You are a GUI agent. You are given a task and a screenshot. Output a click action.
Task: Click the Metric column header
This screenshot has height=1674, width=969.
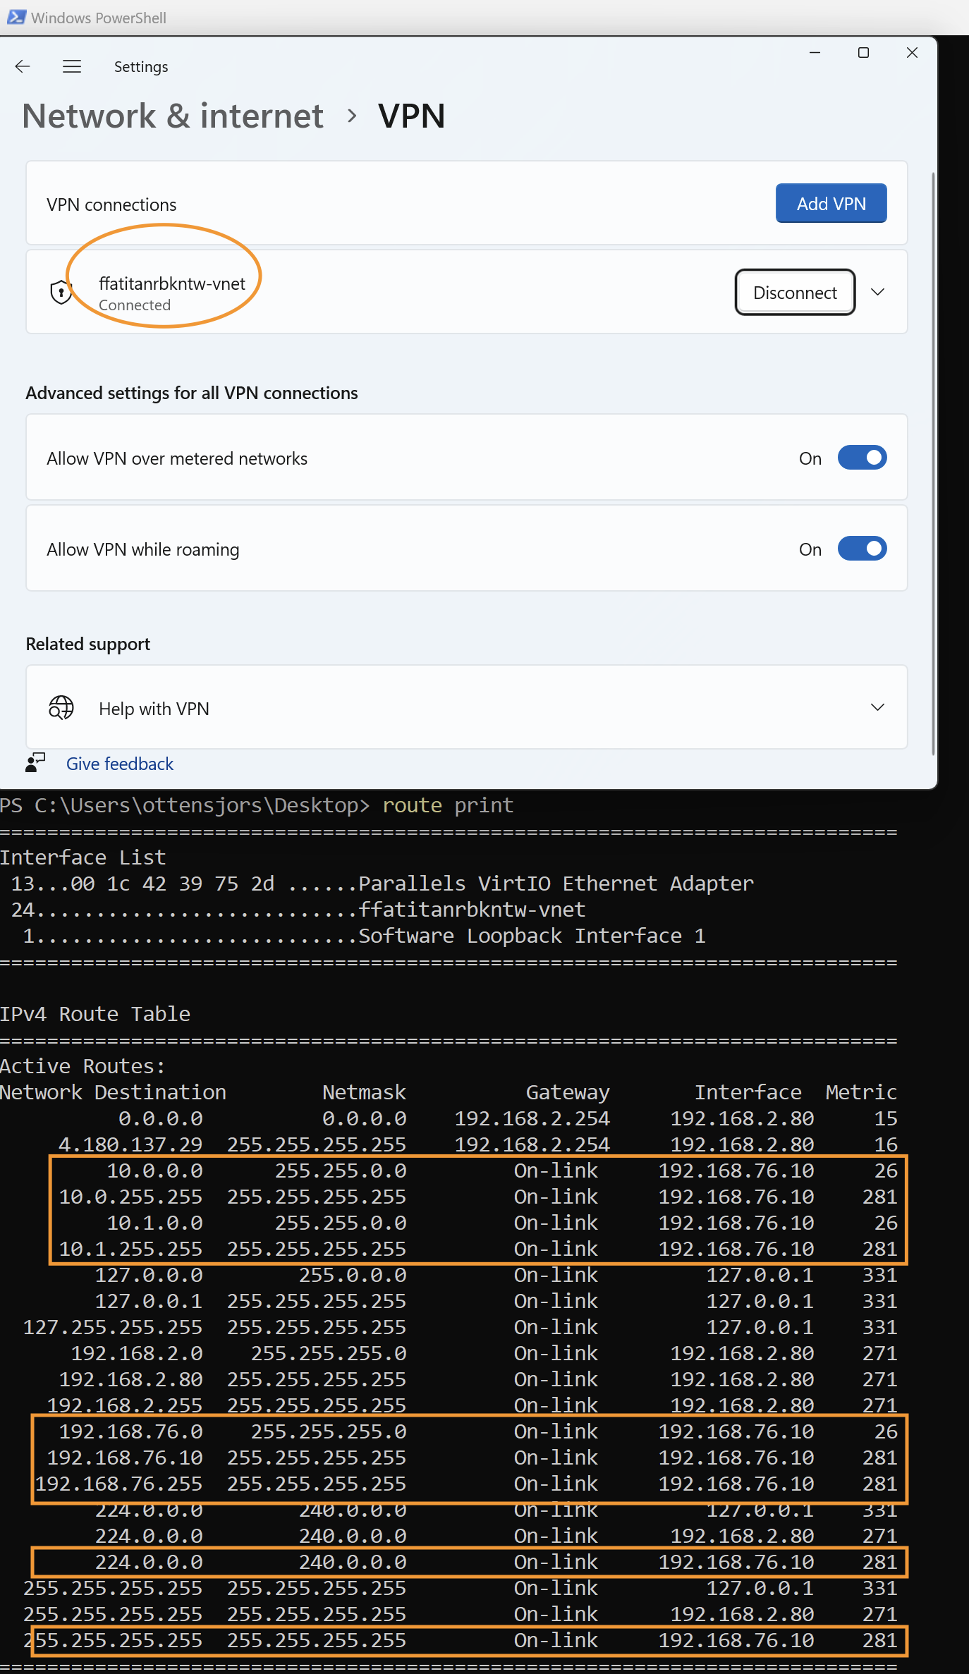[861, 1092]
